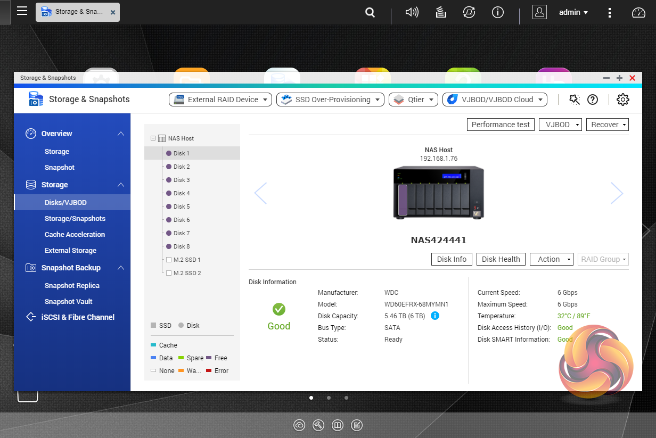Open background tasks stack icon
The image size is (656, 438).
point(440,12)
